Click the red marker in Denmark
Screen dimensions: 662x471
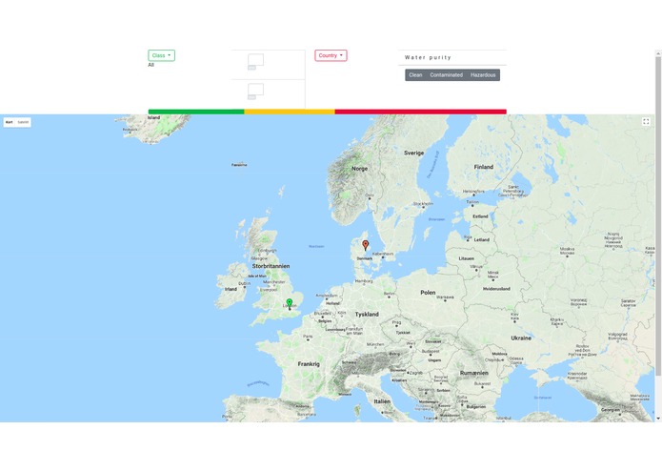click(366, 245)
